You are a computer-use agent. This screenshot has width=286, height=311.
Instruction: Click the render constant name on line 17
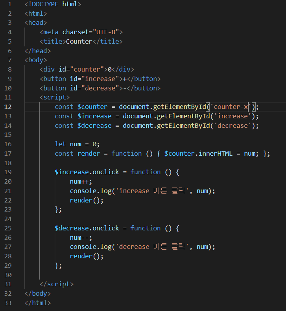click(89, 153)
